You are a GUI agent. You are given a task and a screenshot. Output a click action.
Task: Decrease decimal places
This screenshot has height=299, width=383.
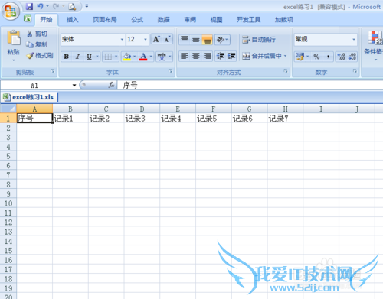(352, 57)
